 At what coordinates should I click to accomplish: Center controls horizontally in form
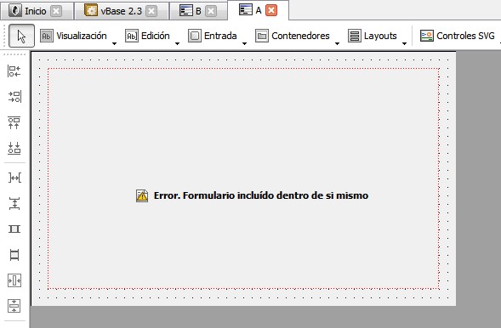coord(14,280)
